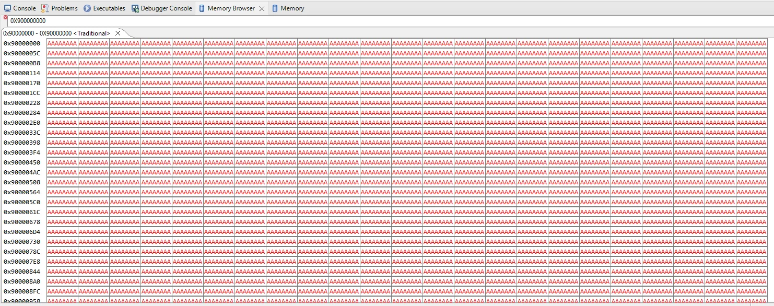
Task: Select row address 0x900006D4
Action: click(22, 232)
